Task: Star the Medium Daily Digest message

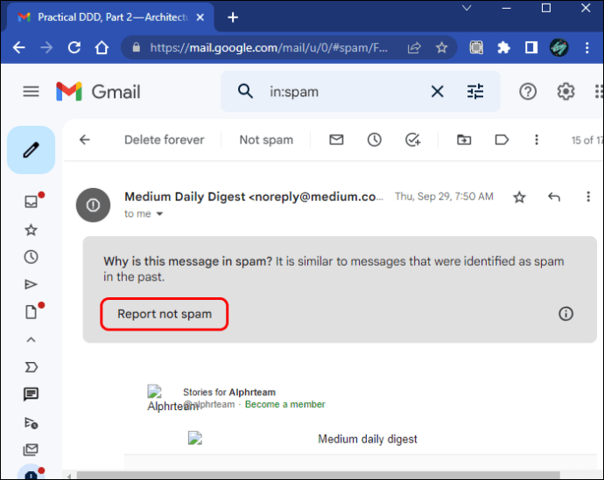Action: [x=519, y=197]
